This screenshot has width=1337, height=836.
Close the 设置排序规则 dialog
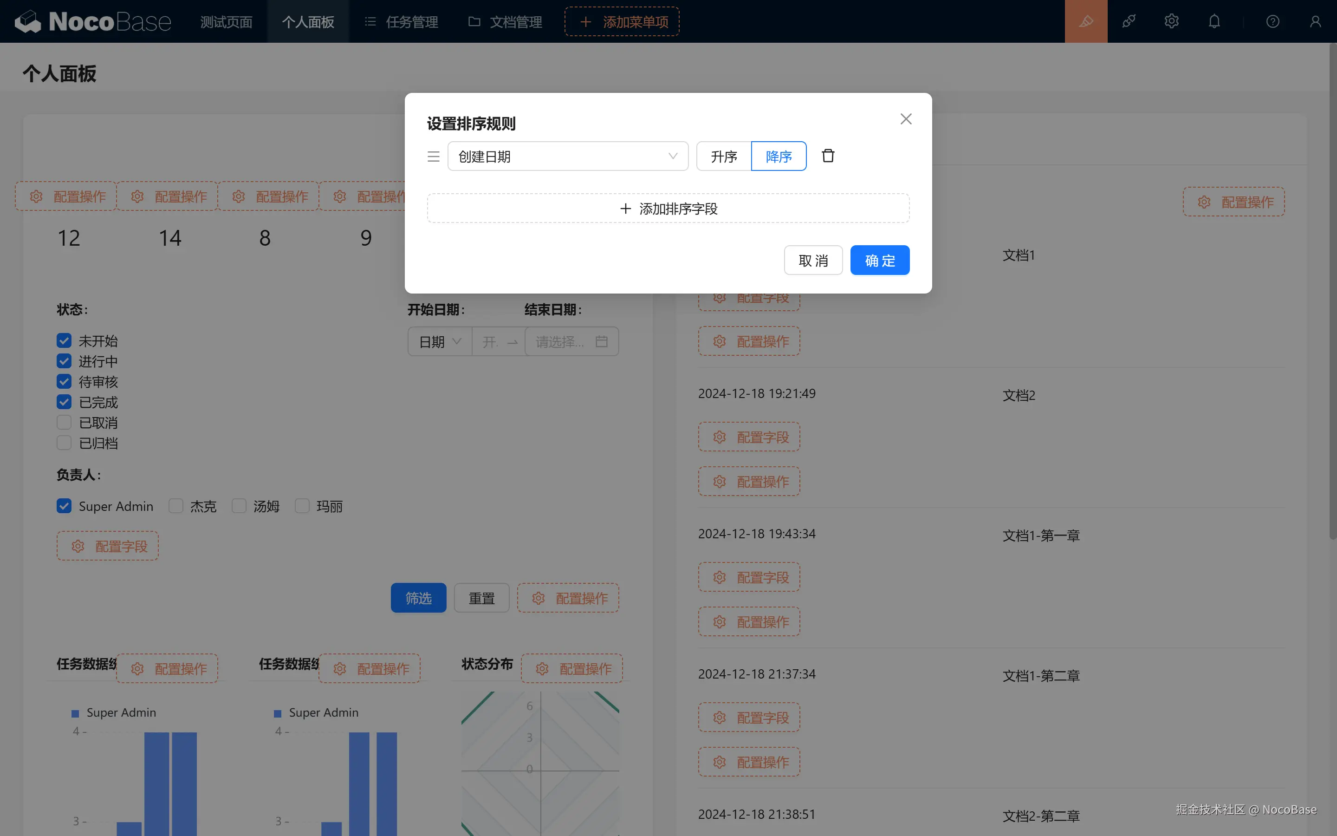click(906, 119)
